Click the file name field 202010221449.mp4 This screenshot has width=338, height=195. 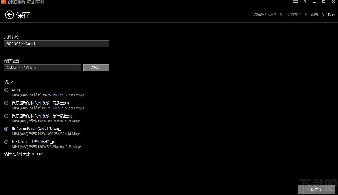pyautogui.click(x=57, y=44)
